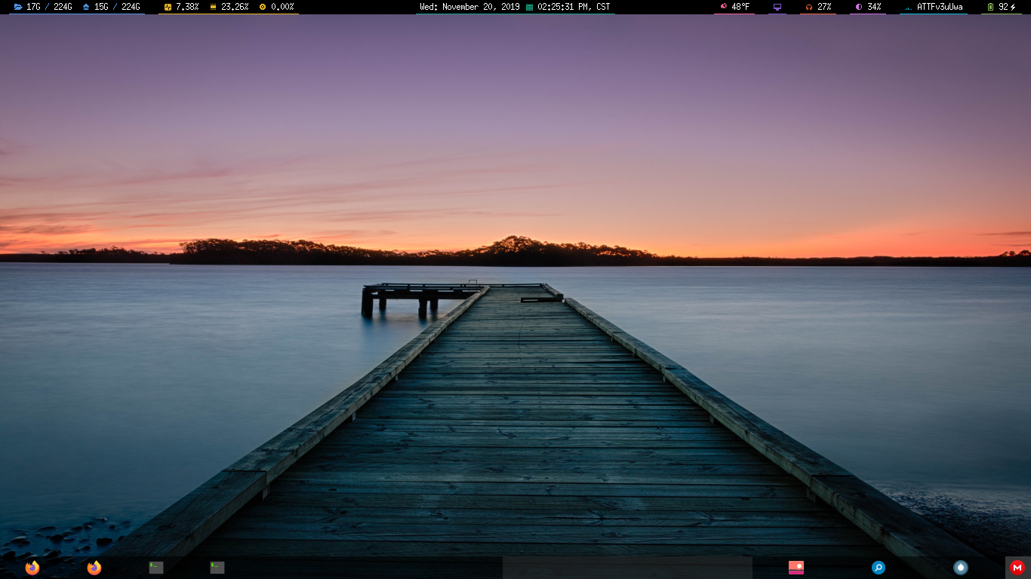
Task: Click the home disk usage 15G / 224G
Action: click(x=117, y=7)
